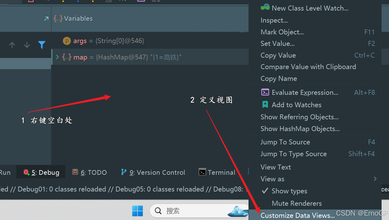
Task: Choose Compare Value with Clipboard
Action: (315, 67)
